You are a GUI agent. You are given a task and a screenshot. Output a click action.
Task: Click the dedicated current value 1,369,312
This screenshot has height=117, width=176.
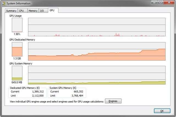click(38, 92)
